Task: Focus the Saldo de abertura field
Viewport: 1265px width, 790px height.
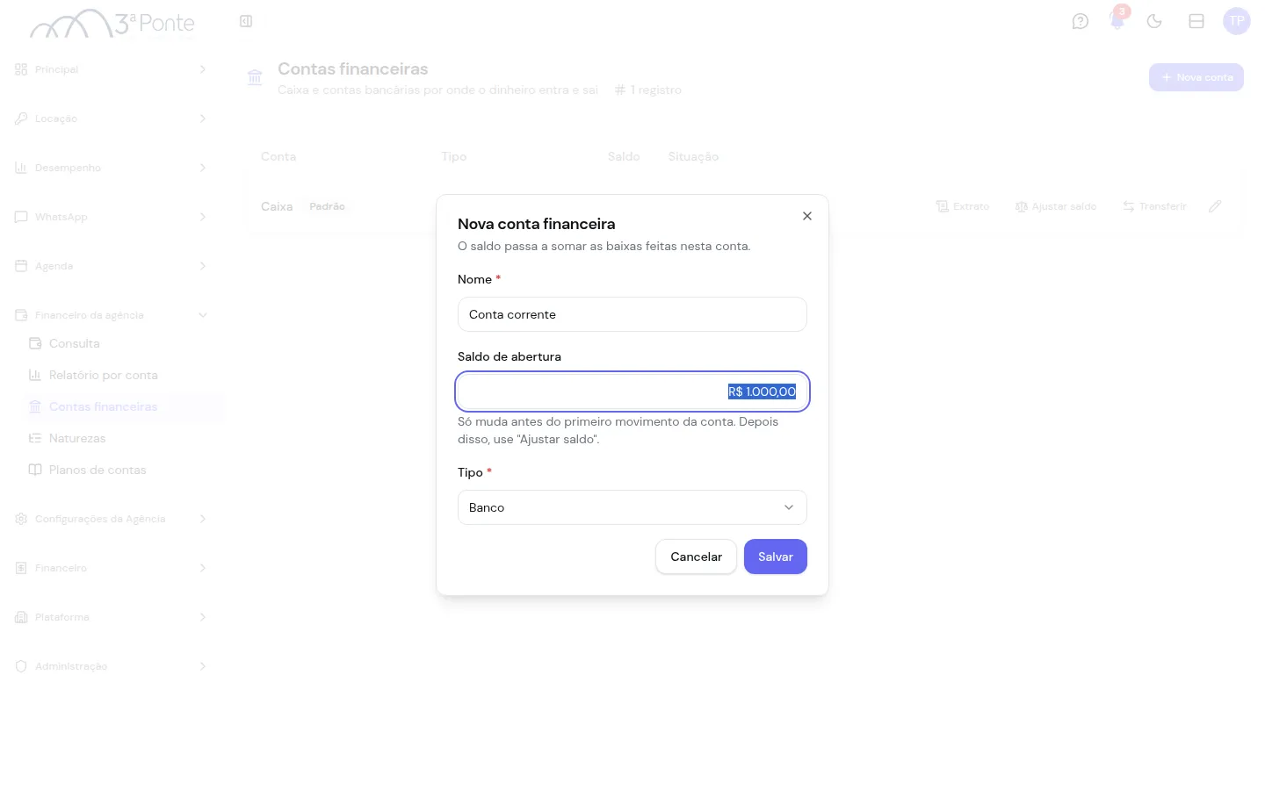Action: [632, 391]
